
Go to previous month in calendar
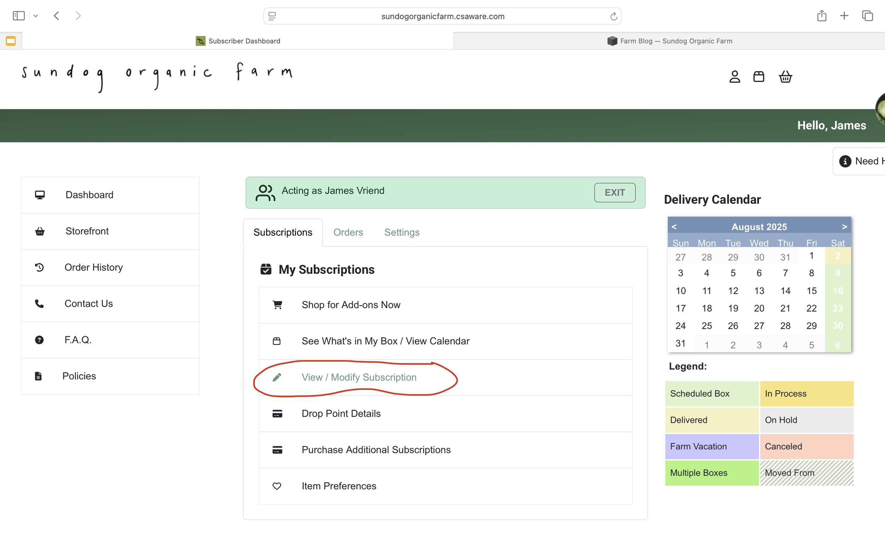click(x=674, y=227)
